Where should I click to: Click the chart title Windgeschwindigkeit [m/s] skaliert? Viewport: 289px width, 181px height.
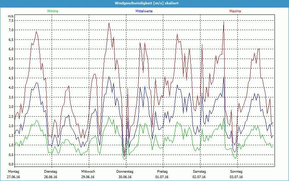[x=147, y=3]
